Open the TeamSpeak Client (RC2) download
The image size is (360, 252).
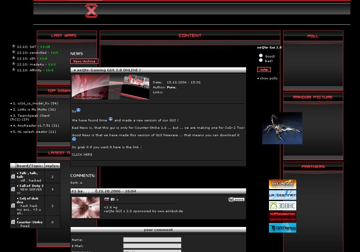tap(30, 118)
